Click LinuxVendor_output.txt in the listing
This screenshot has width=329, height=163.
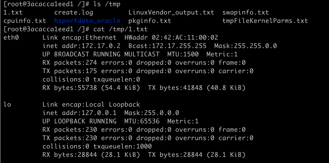point(171,13)
